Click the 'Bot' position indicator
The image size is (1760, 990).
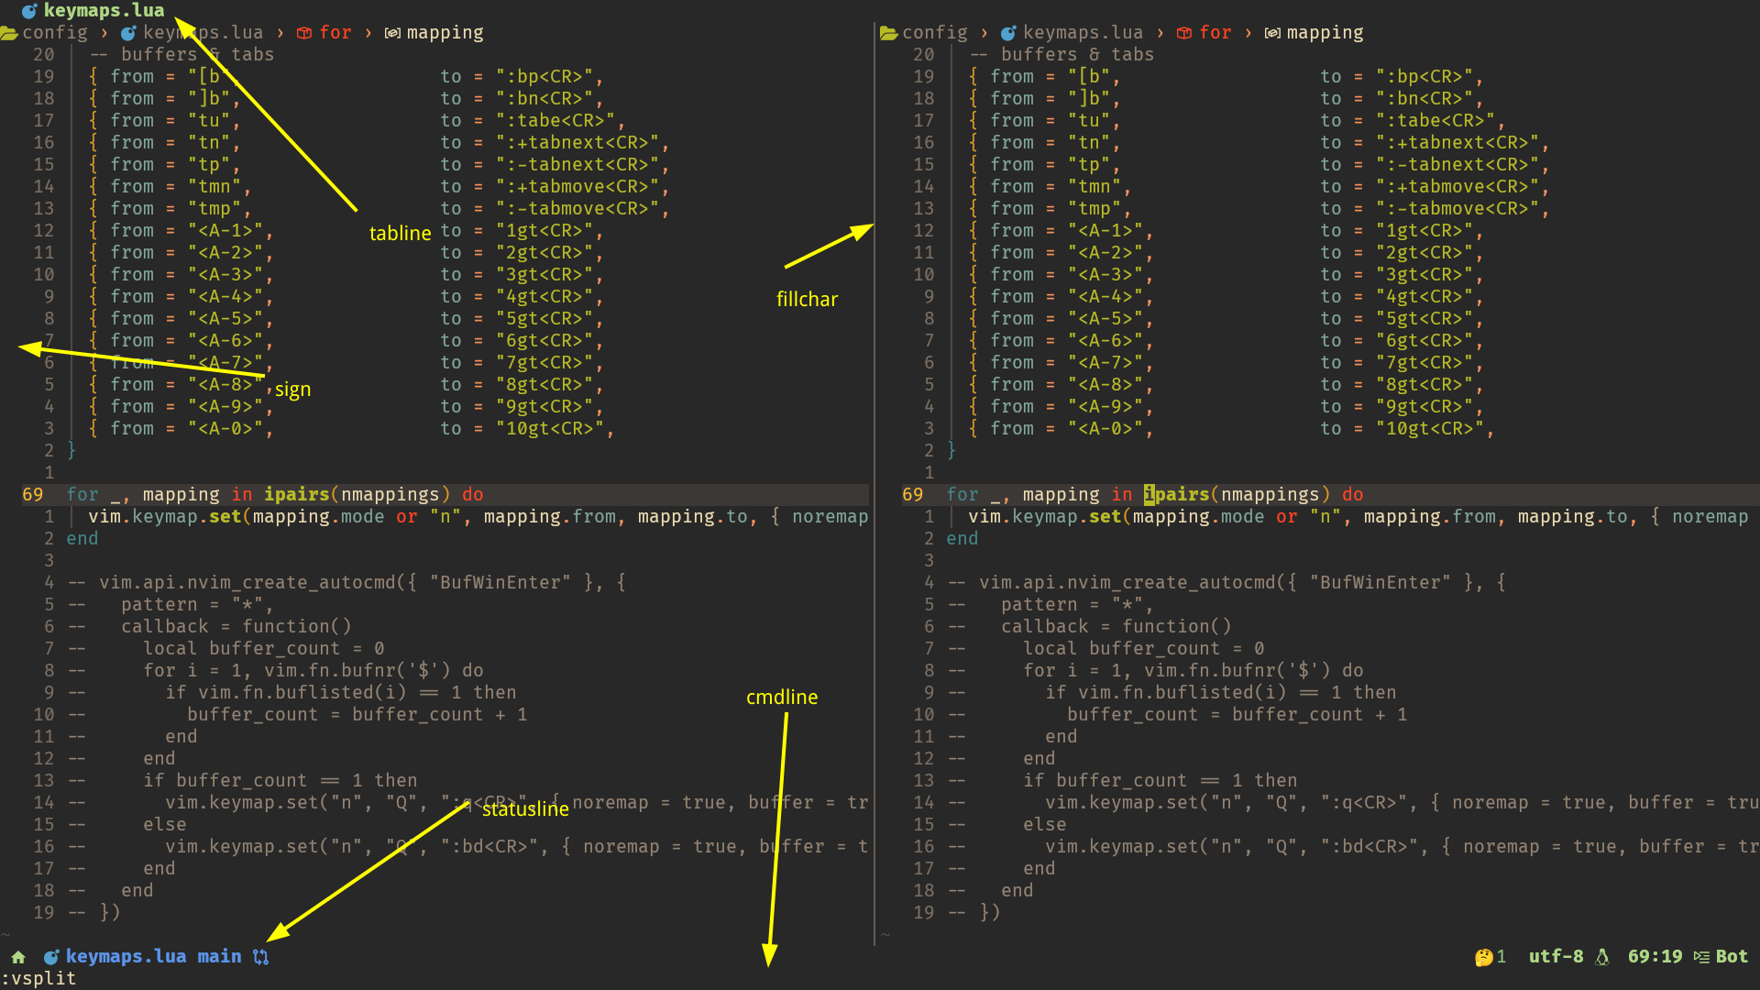[x=1732, y=956]
